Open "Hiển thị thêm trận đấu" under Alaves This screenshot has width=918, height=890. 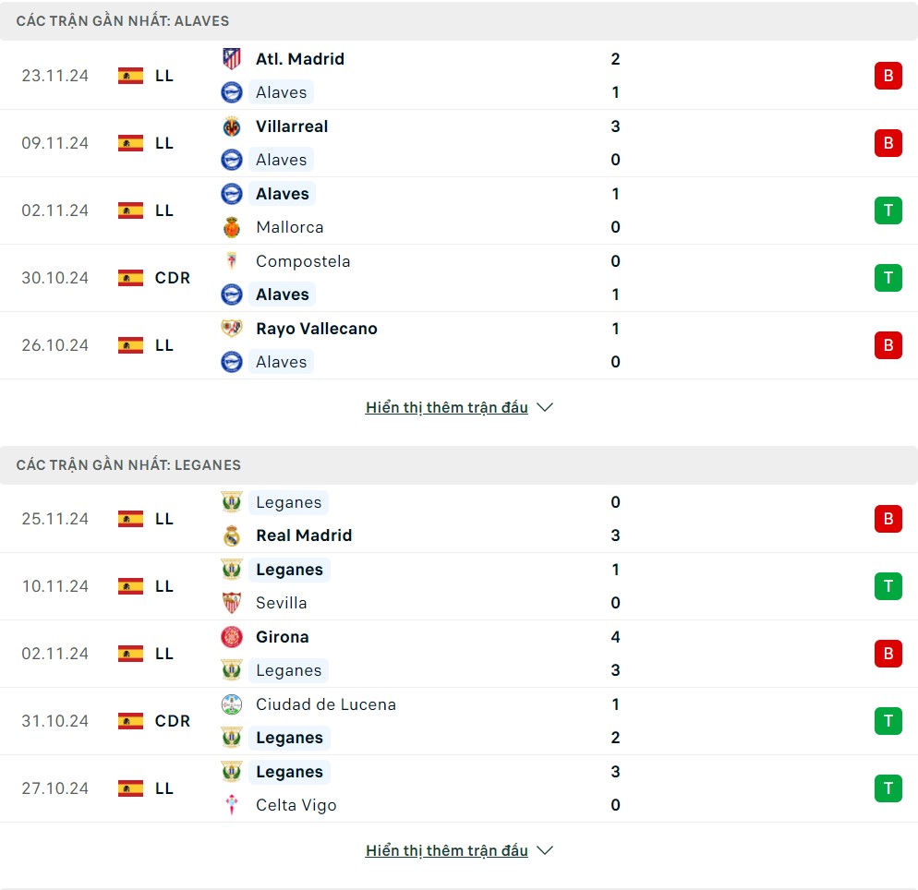pos(447,407)
